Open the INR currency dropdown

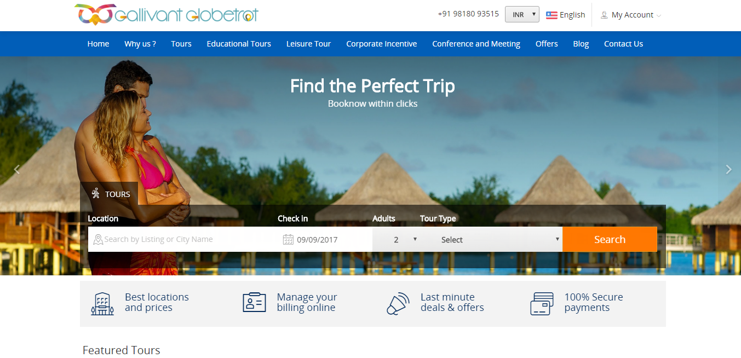click(522, 14)
